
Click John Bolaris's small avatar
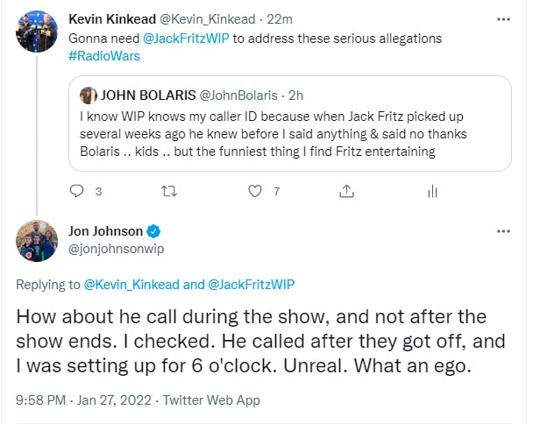coord(89,95)
